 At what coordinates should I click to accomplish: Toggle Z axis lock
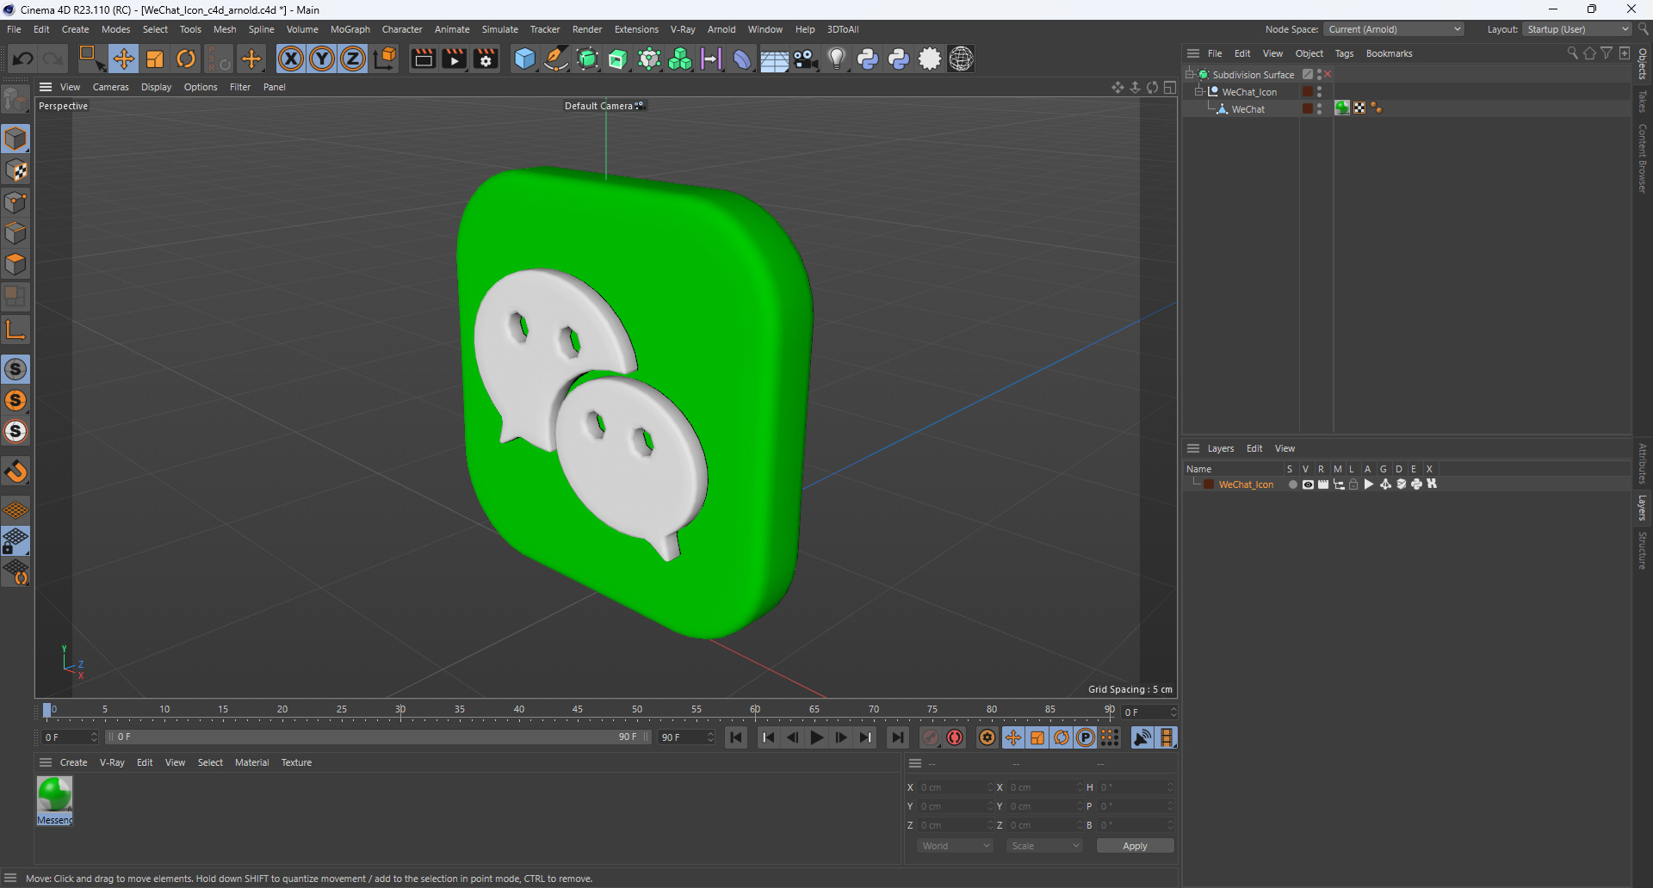353,59
